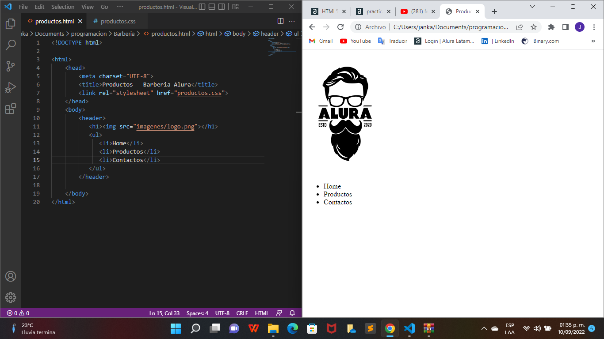Click the split editor right icon

point(280,21)
